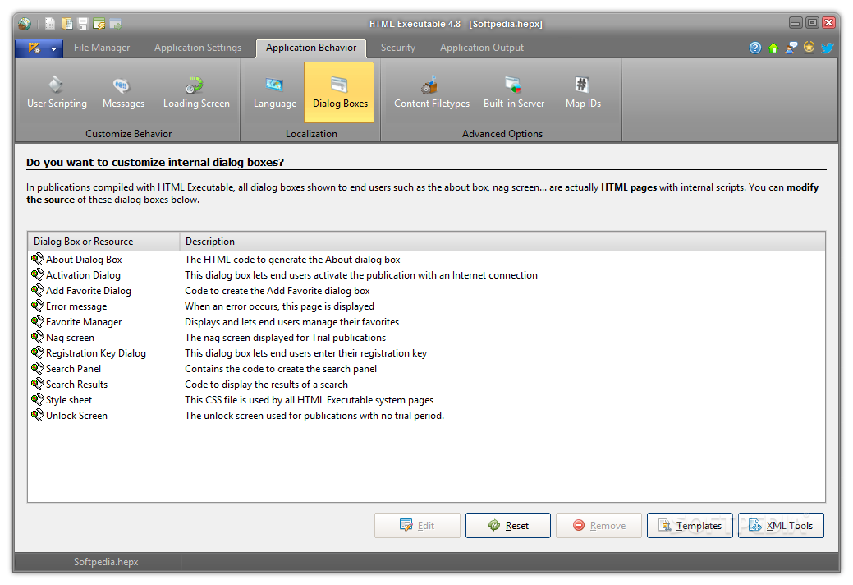
Task: Click the icon beside Style sheet
Action: pyautogui.click(x=38, y=399)
